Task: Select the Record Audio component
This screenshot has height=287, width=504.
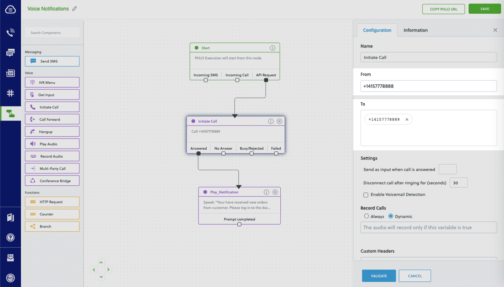Action: 52,156
